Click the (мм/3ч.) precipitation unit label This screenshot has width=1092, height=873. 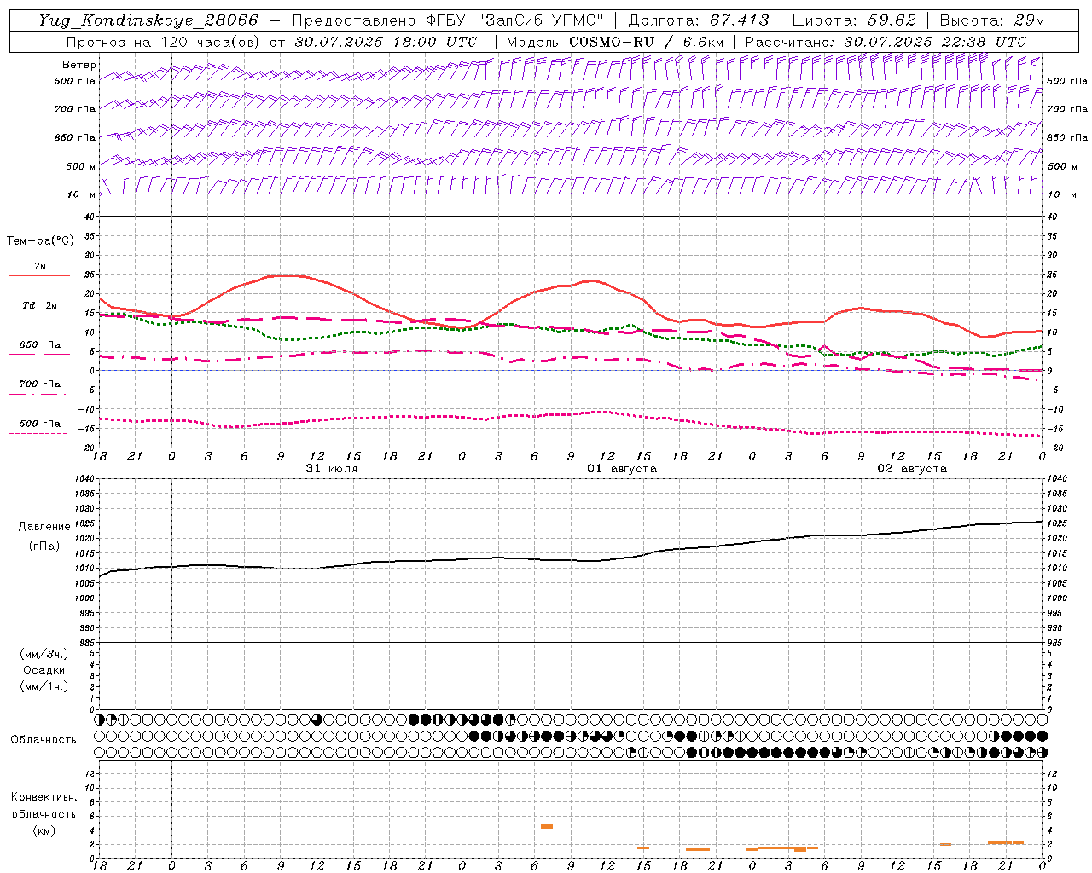coord(44,655)
